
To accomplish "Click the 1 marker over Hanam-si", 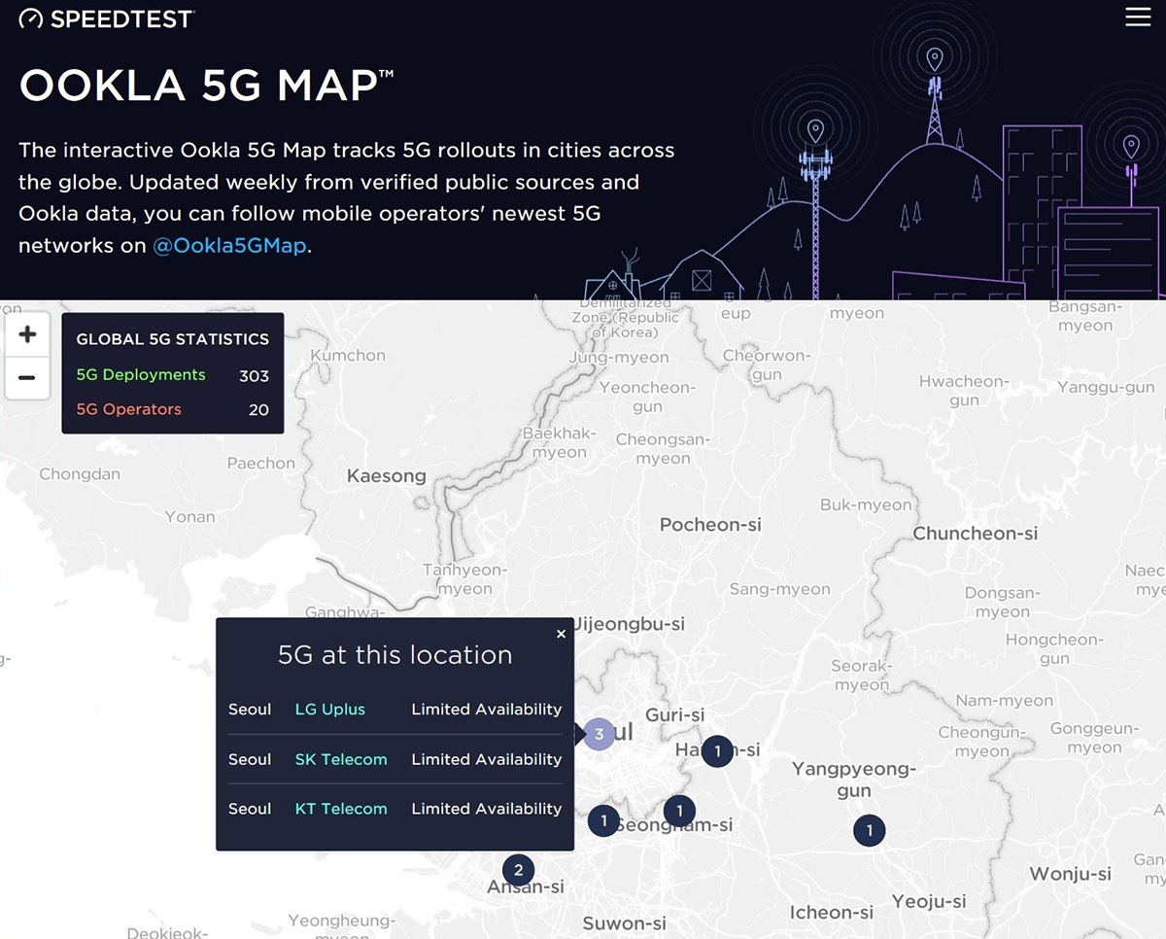I will [x=717, y=750].
